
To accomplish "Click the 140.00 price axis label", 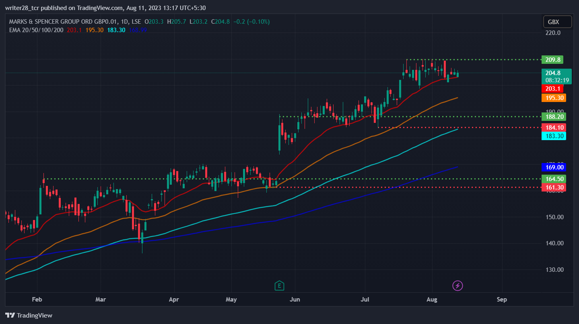I will 554,243.
